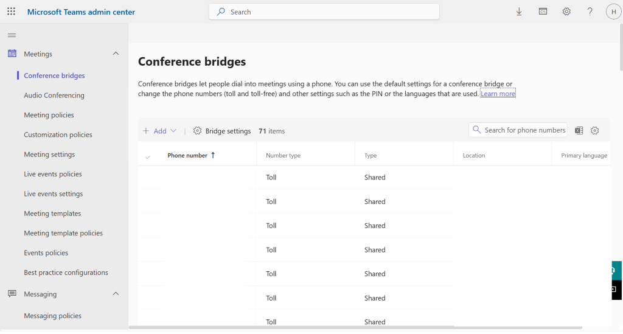
Task: Collapse the Meetings section chevron
Action: click(x=116, y=54)
